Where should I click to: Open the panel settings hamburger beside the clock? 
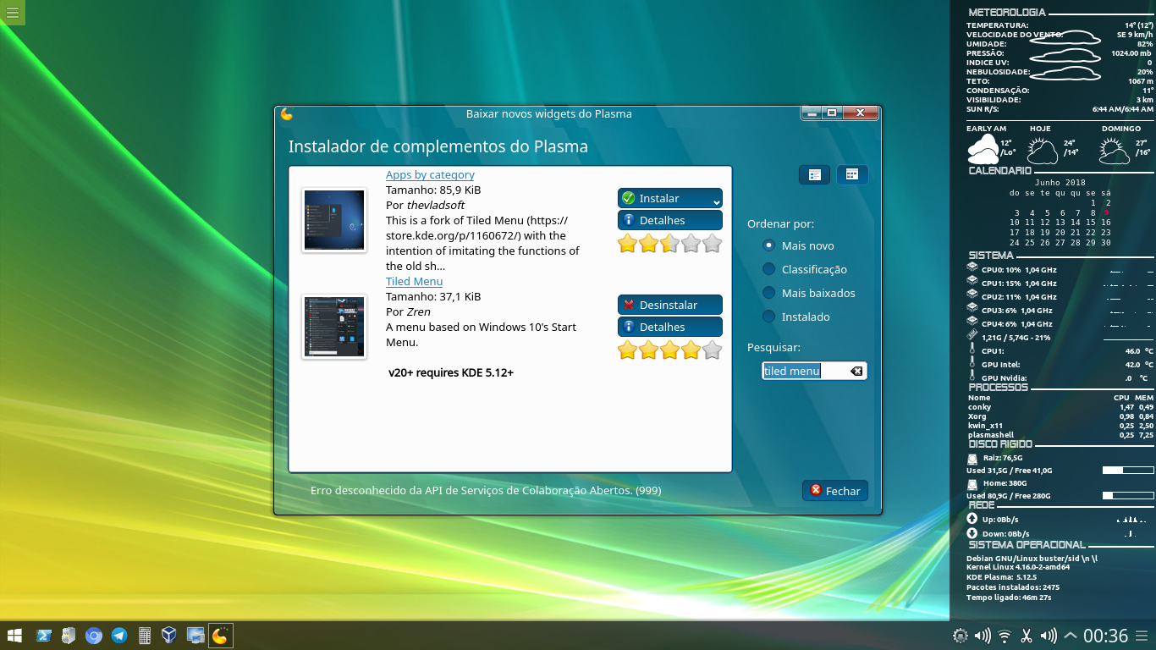pyautogui.click(x=1142, y=636)
